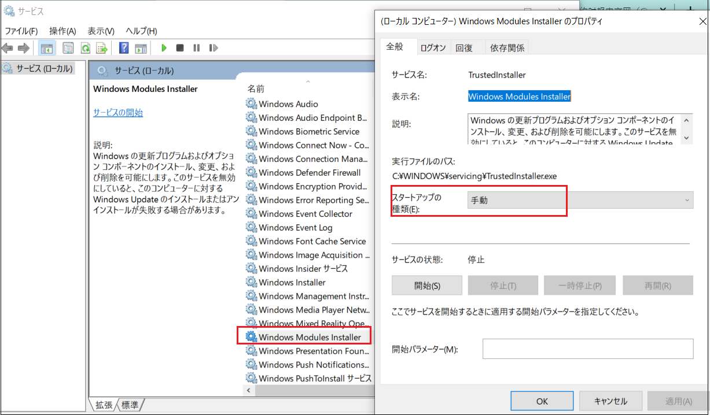
Task: Refresh the services list via toolbar icon
Action: click(85, 48)
